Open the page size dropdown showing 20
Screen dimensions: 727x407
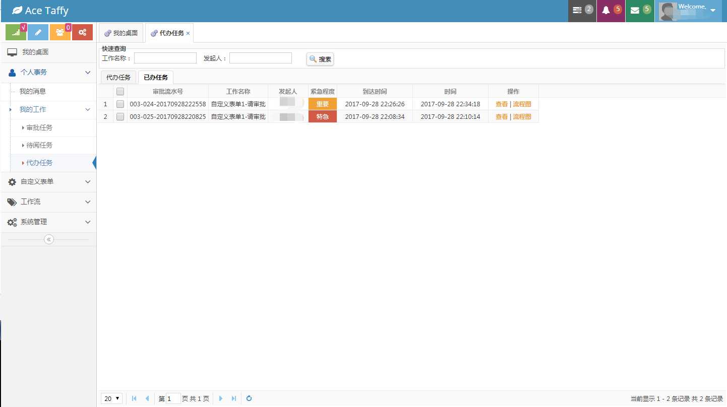coord(112,398)
